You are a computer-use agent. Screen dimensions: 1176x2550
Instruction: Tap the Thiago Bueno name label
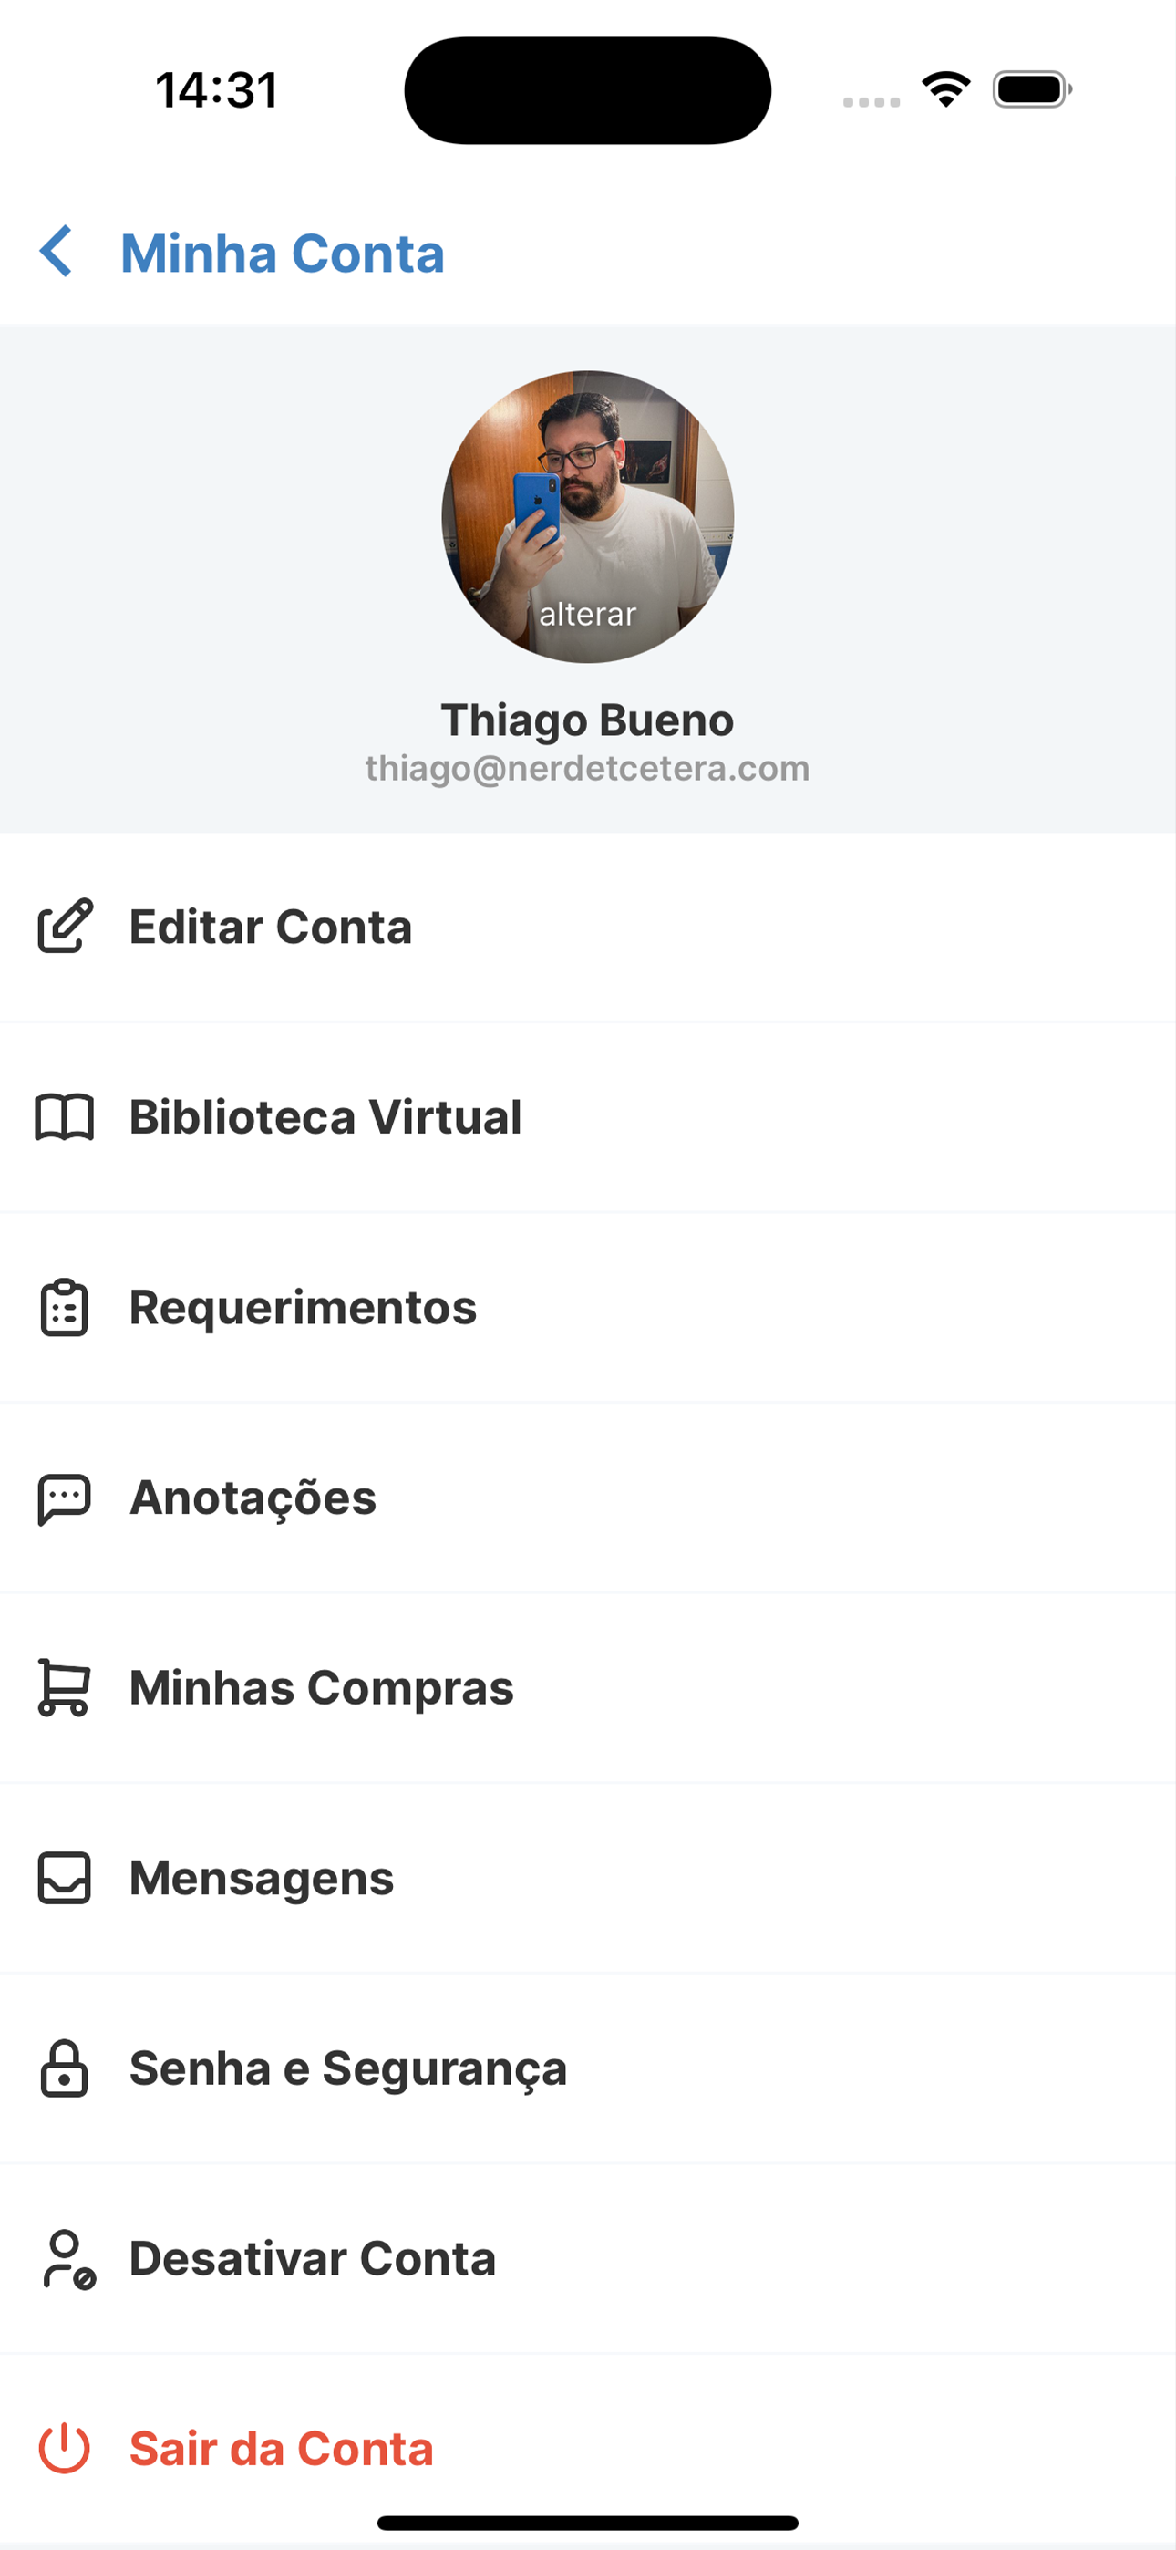588,720
